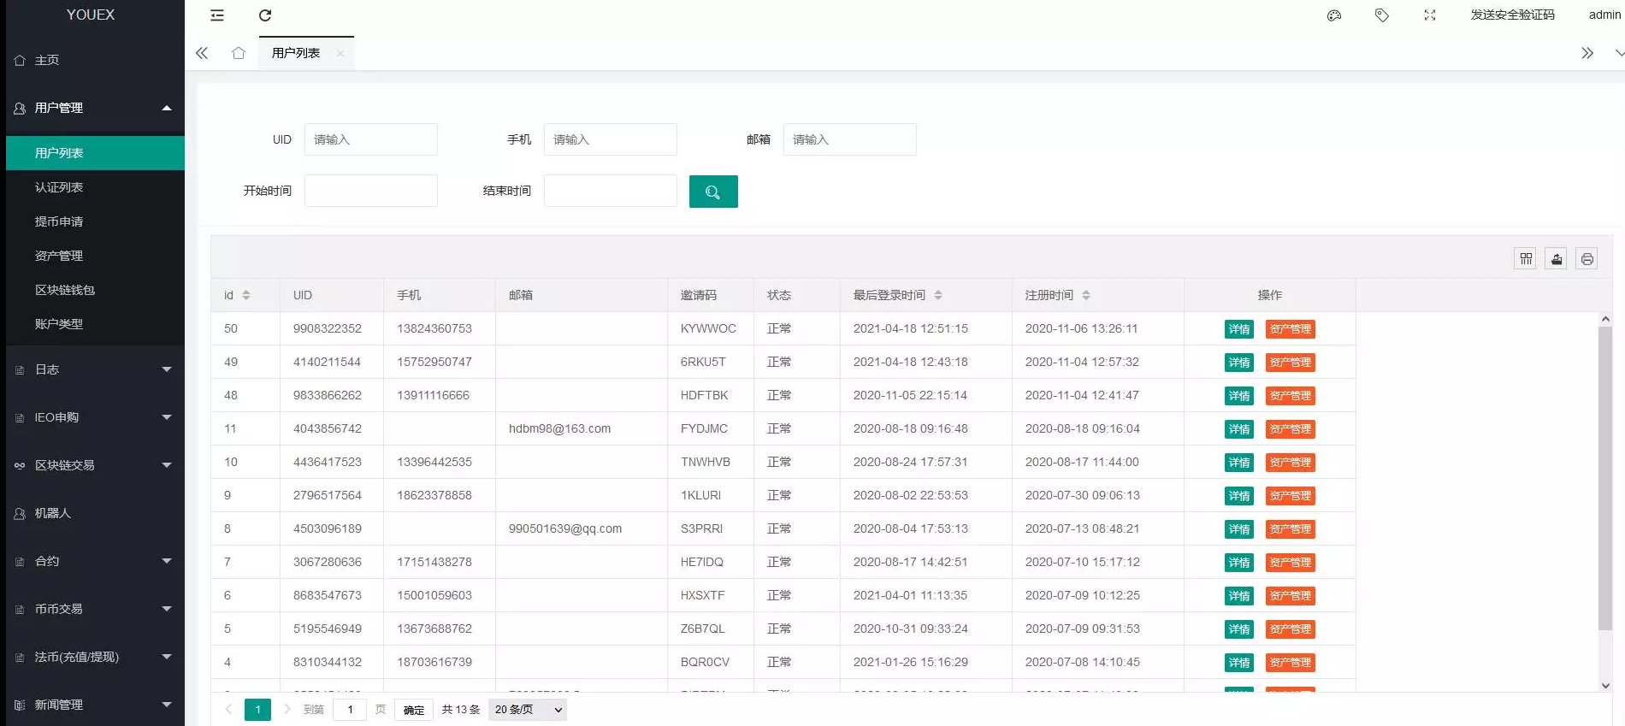Click 资产管理 for user id 49
Screen dimensions: 1625x726
tap(1290, 363)
